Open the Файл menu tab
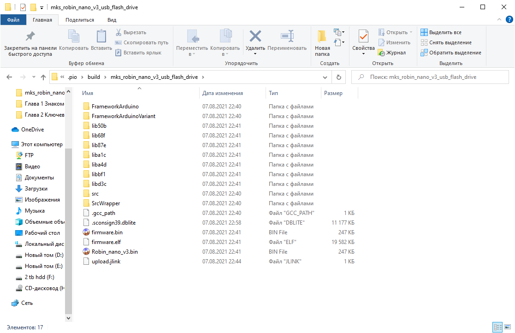This screenshot has height=333, width=515. [x=13, y=20]
